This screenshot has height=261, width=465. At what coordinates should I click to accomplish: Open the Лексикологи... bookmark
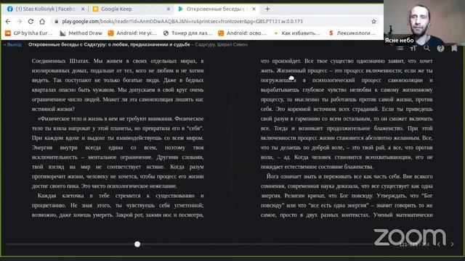pyautogui.click(x=352, y=33)
